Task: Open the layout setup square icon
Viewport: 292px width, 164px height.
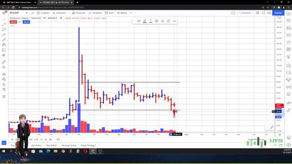Action: click(233, 13)
